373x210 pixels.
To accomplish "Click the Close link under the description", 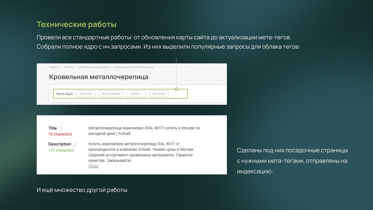I will tap(93, 166).
